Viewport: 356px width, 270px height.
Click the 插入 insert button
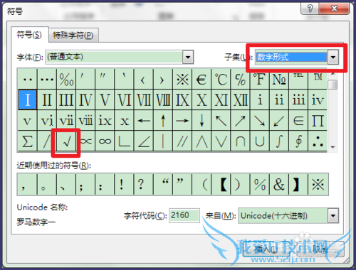pos(266,249)
